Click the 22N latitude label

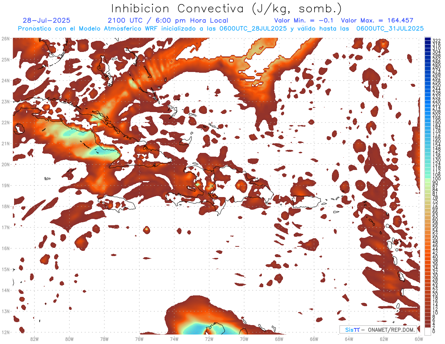pos(6,122)
